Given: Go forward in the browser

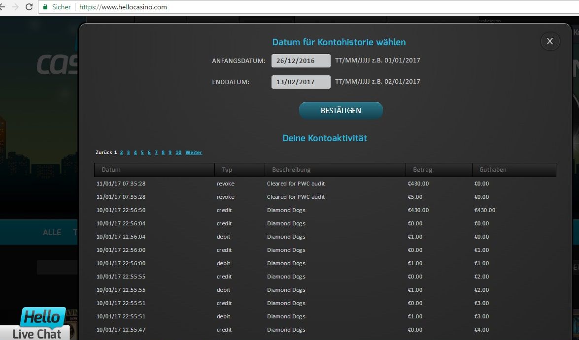Looking at the screenshot, I should click(x=15, y=7).
